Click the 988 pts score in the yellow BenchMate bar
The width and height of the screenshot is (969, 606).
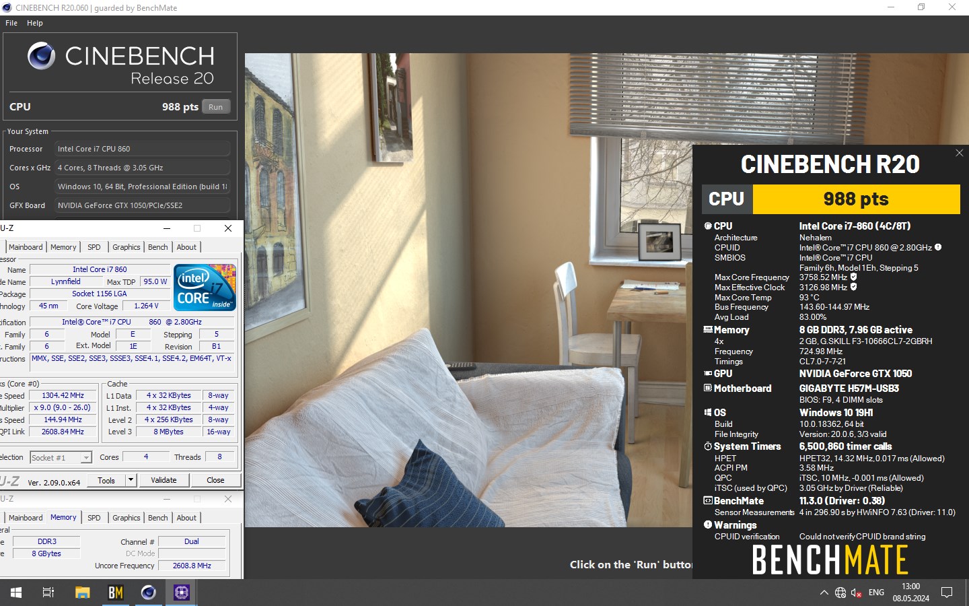point(856,199)
